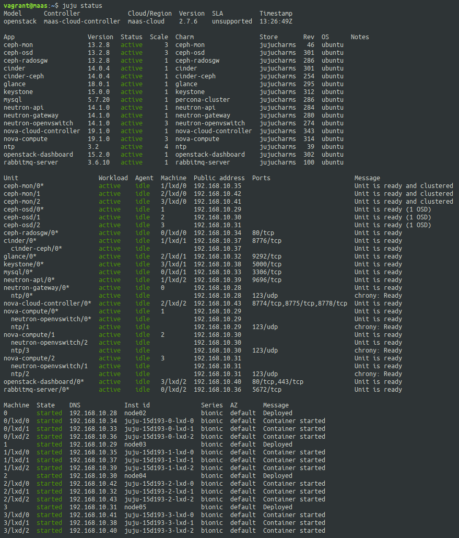Select instance id 'juju-15d193-1-lxd-2'
Viewport: 459px width, 538px height.
[159, 468]
